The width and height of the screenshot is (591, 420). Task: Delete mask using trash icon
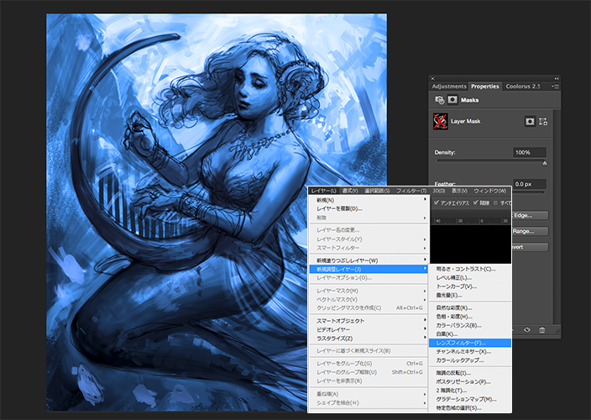point(542,329)
